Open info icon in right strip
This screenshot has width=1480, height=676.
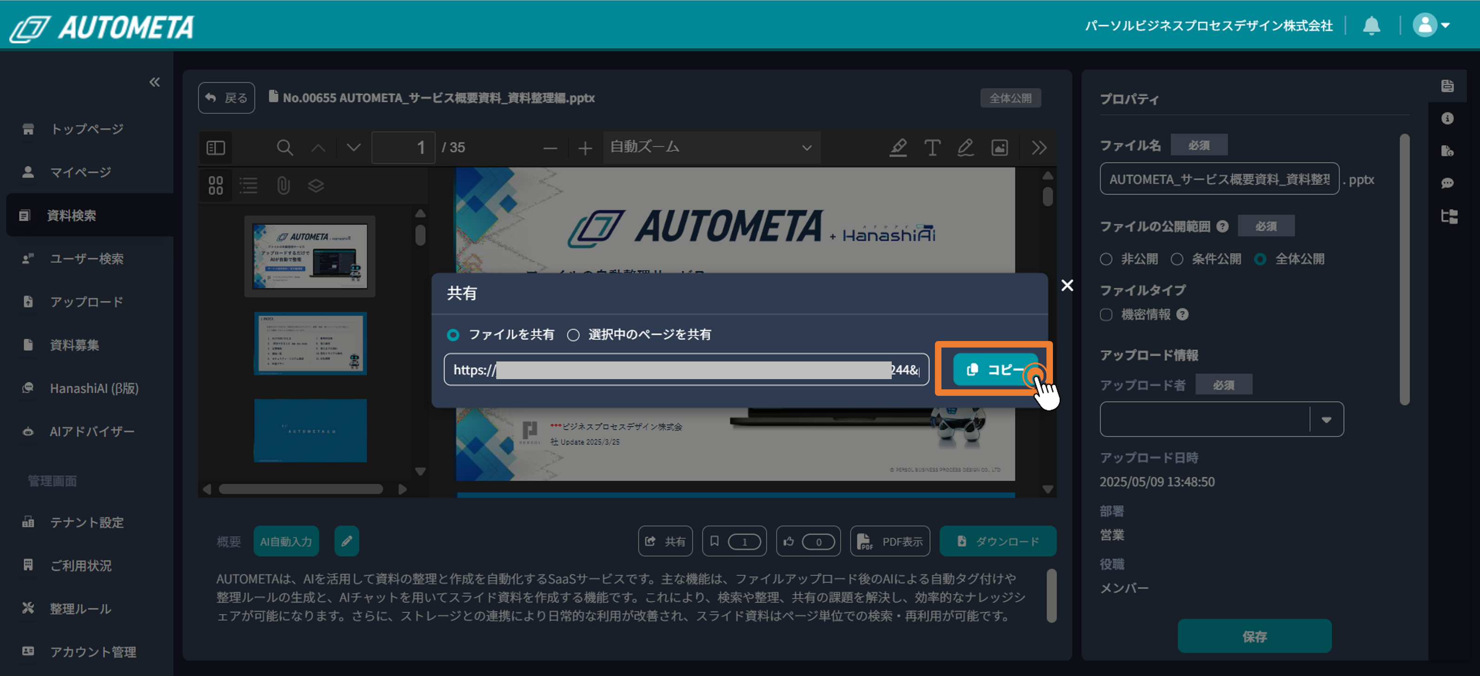(1447, 118)
